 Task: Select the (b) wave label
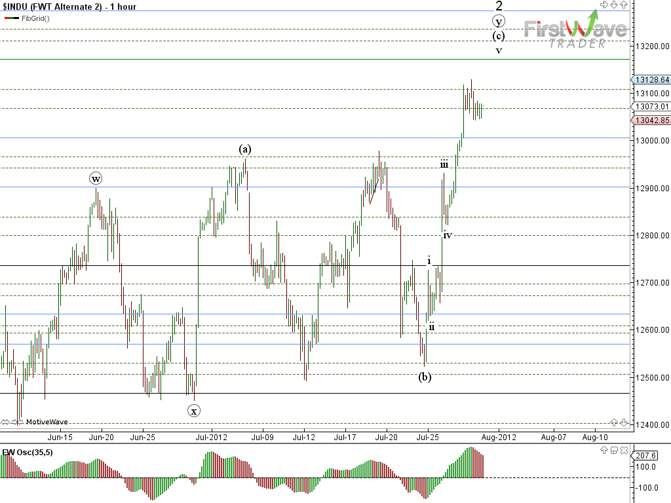click(x=425, y=377)
